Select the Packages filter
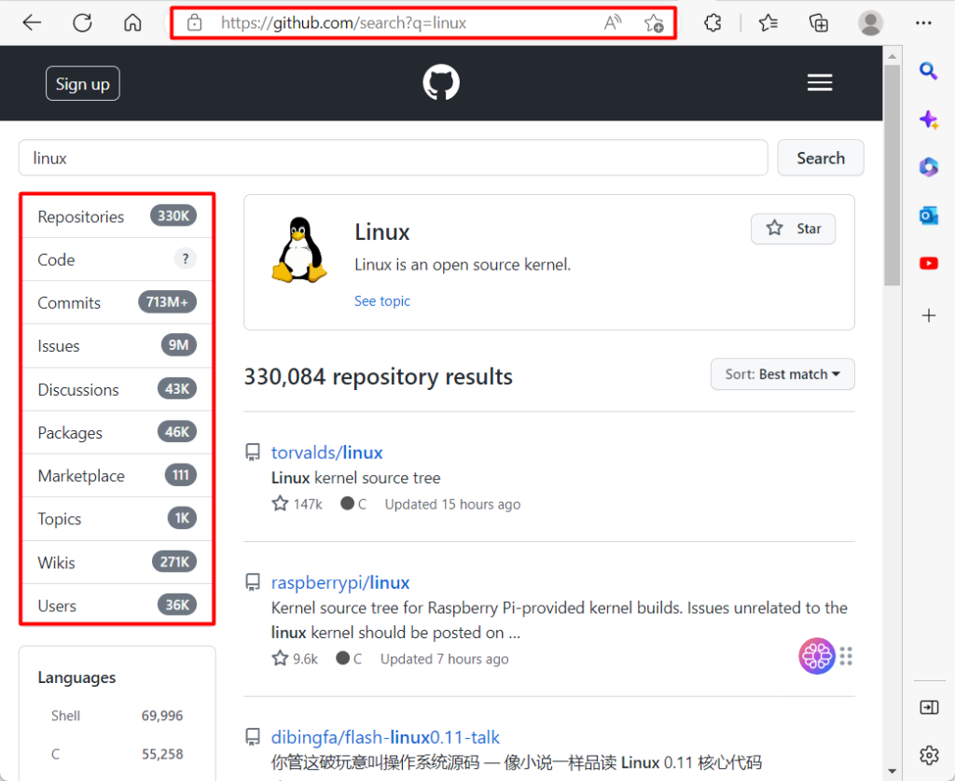 [117, 433]
